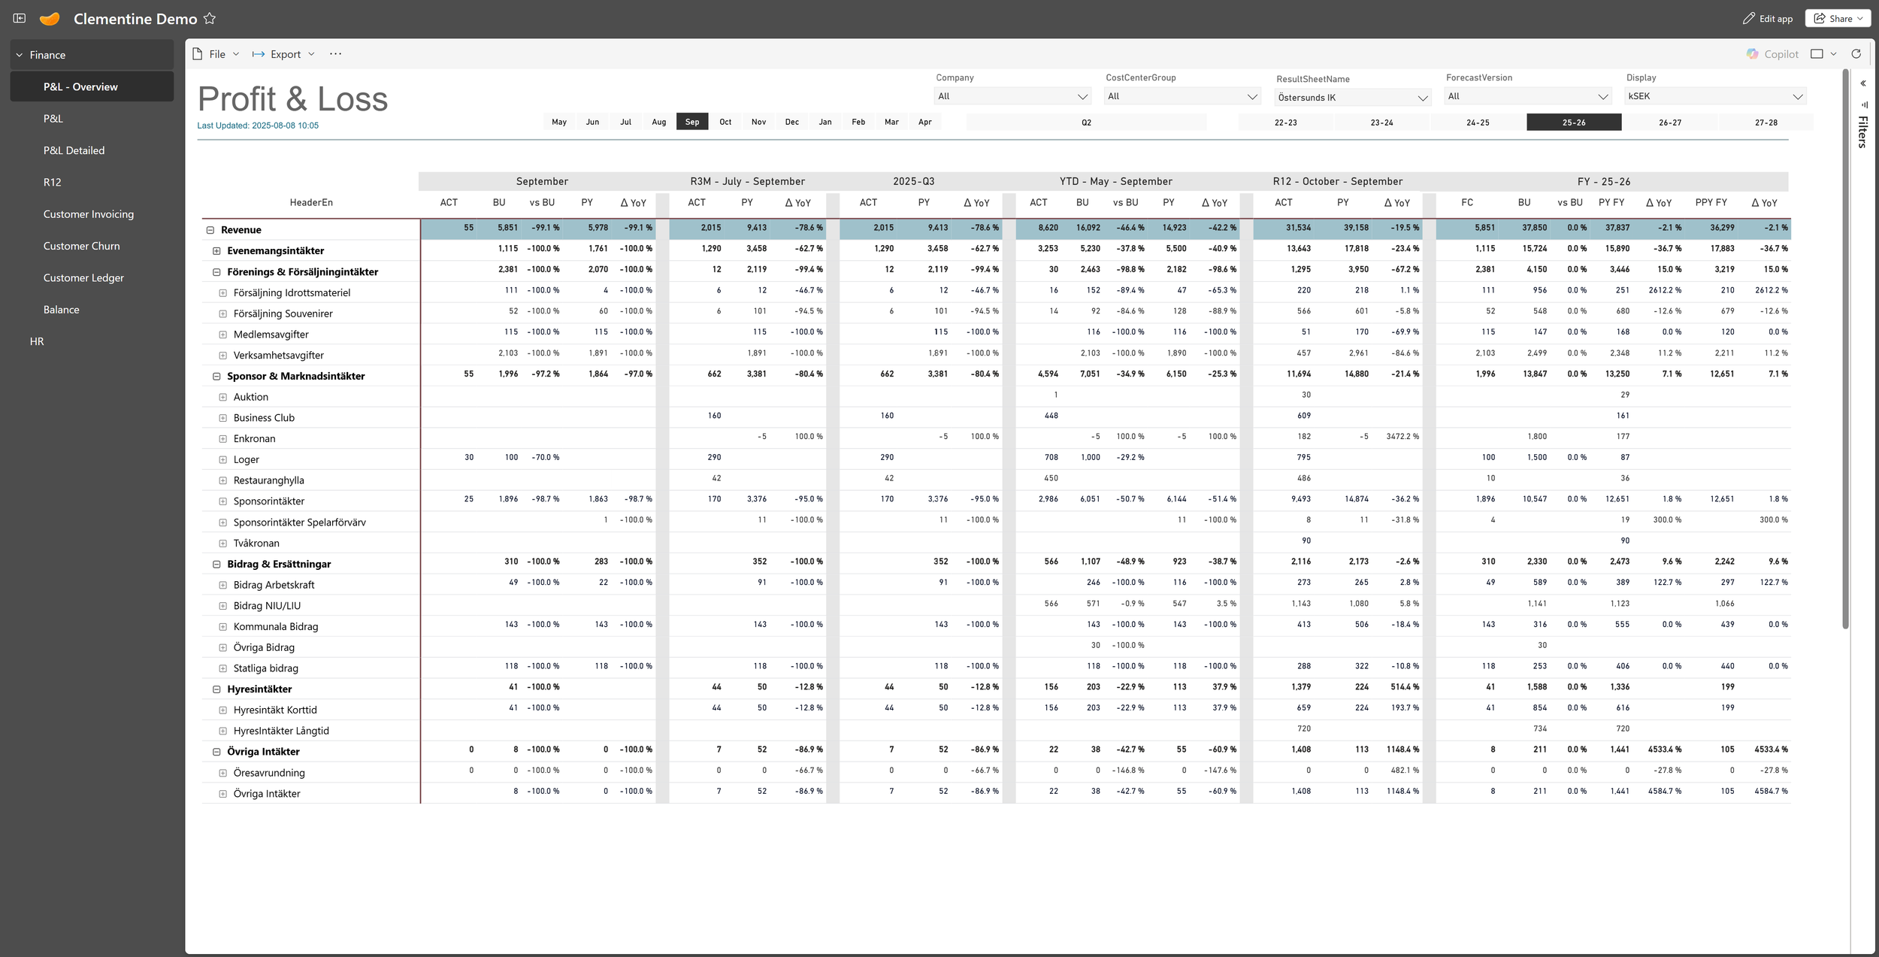Expand the Evenemangsintäkter row
This screenshot has height=957, width=1879.
point(216,251)
